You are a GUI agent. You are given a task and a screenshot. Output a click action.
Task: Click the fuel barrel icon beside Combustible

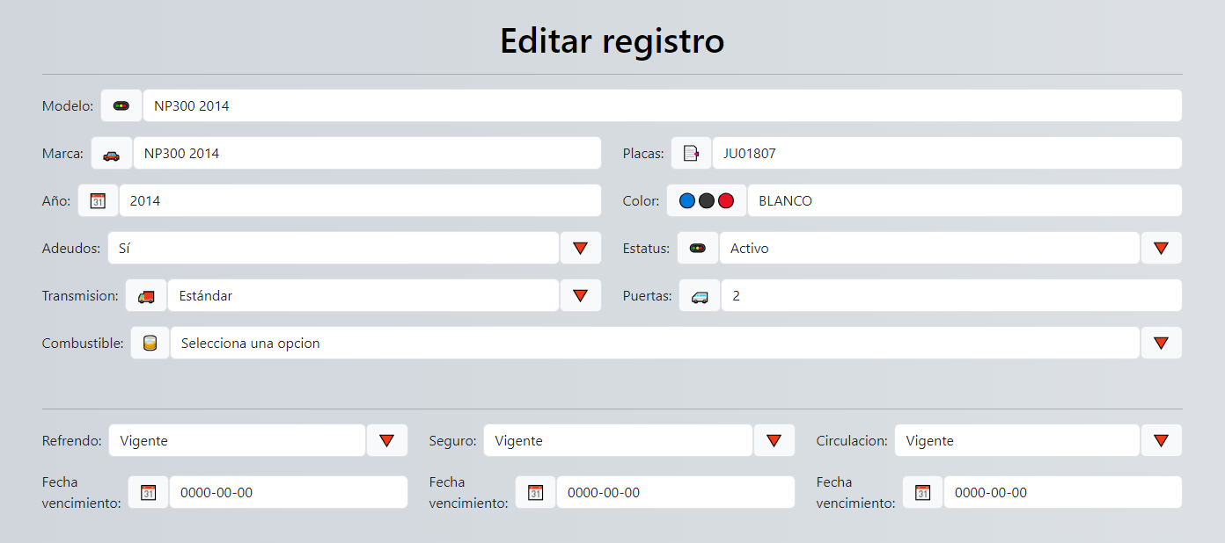[x=150, y=343]
